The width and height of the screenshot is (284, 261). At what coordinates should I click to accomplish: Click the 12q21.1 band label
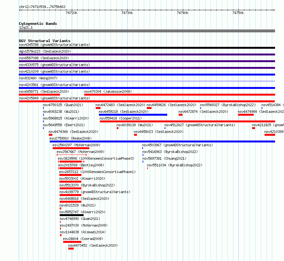(26, 27)
